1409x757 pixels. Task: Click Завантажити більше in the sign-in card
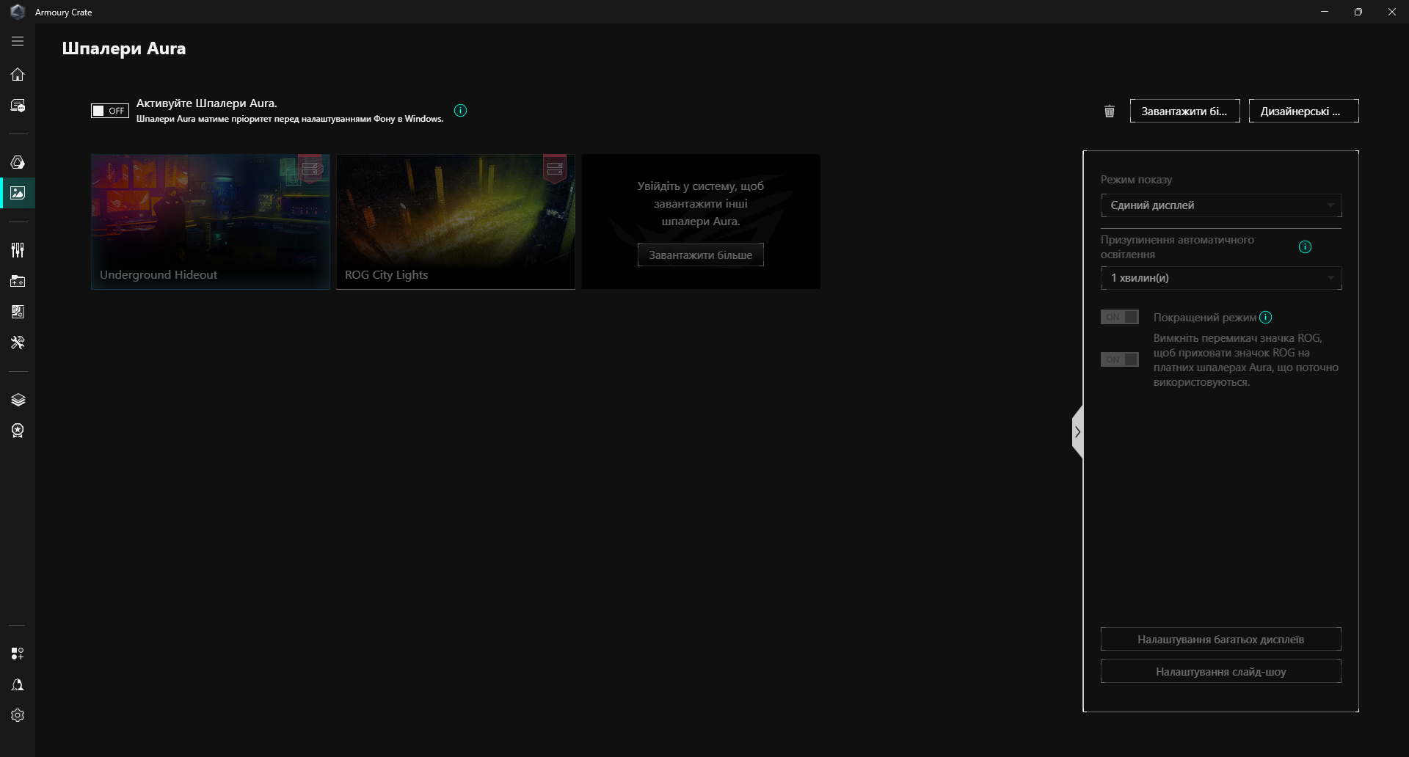pos(700,255)
